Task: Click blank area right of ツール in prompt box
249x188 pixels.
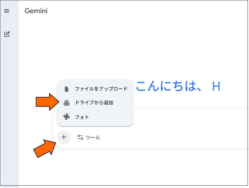Action: (x=172, y=138)
